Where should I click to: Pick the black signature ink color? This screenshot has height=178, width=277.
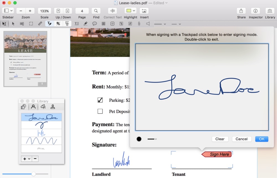139,139
